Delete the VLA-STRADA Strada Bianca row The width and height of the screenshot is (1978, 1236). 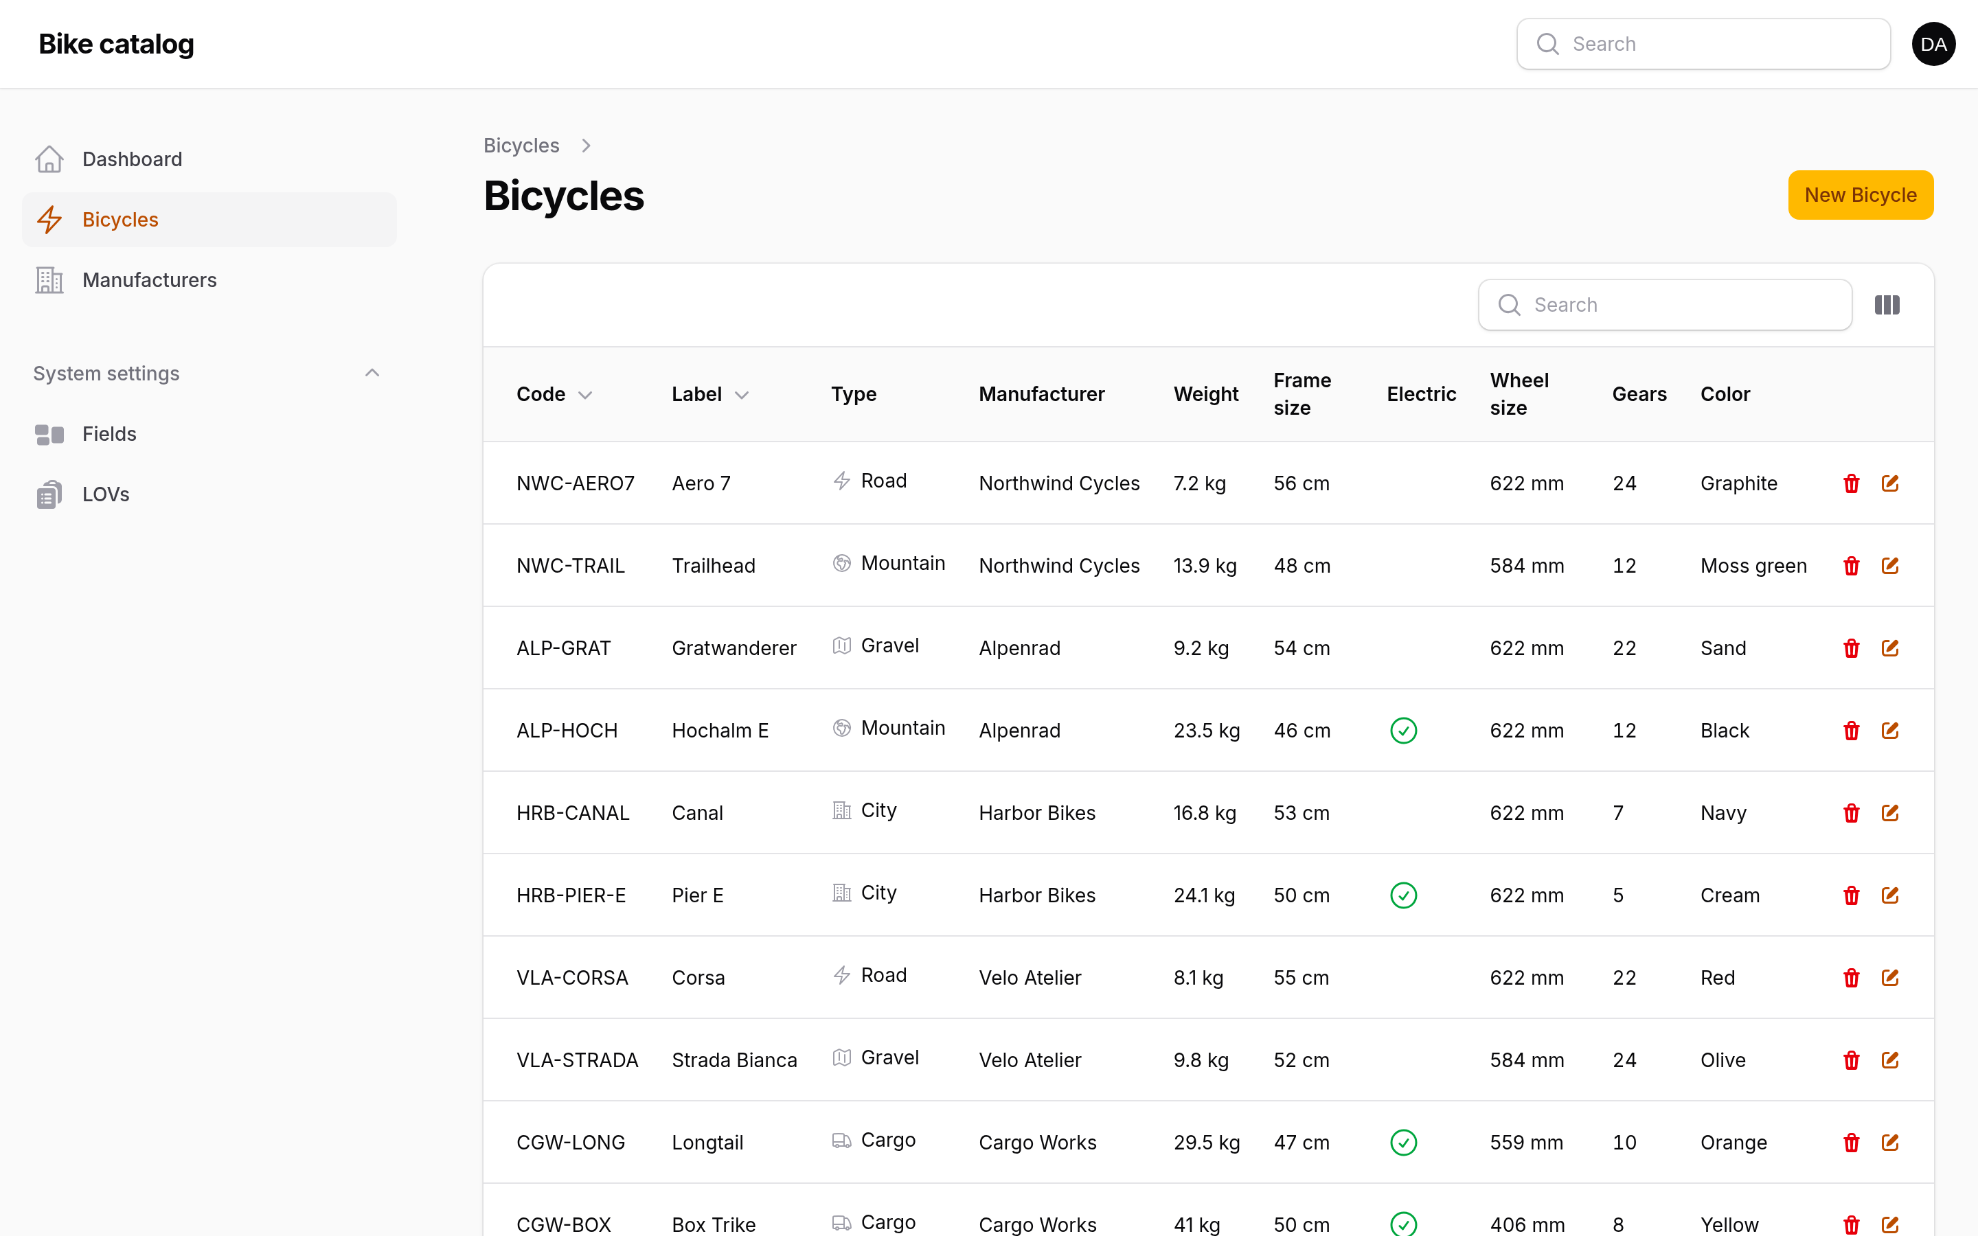coord(1852,1061)
